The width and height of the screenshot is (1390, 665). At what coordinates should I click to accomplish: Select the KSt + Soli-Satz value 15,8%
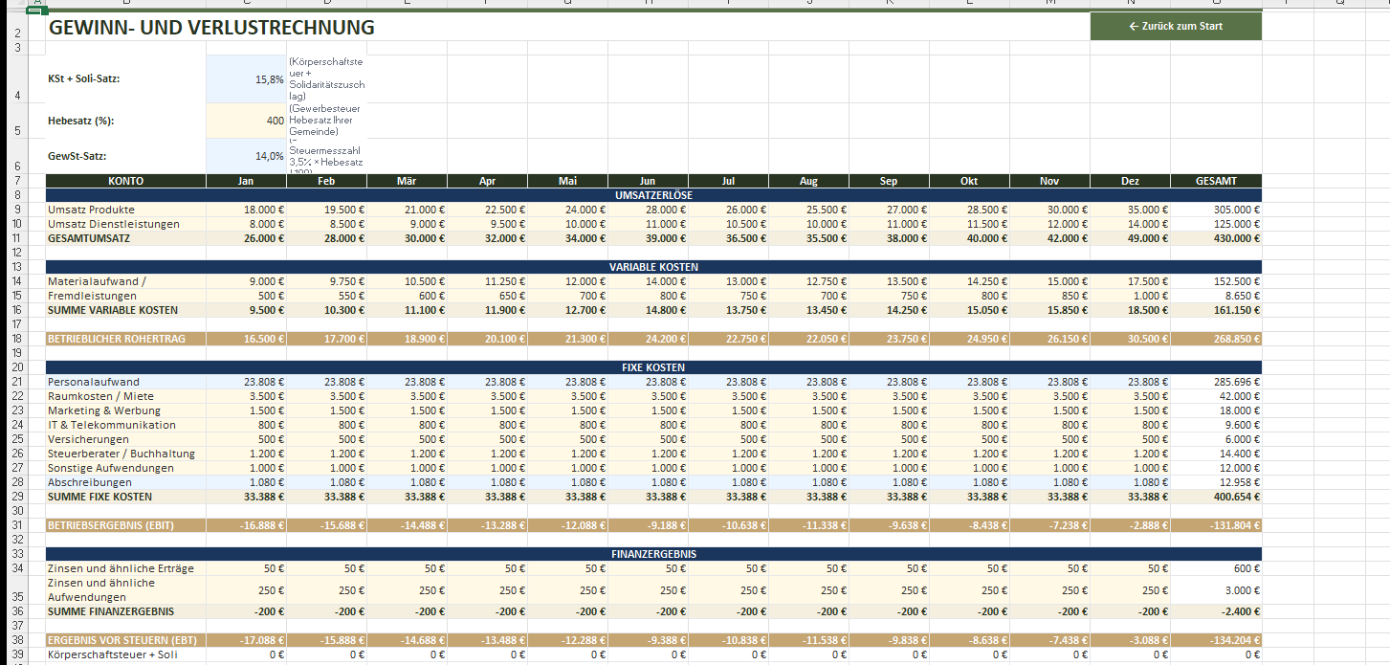(x=246, y=79)
